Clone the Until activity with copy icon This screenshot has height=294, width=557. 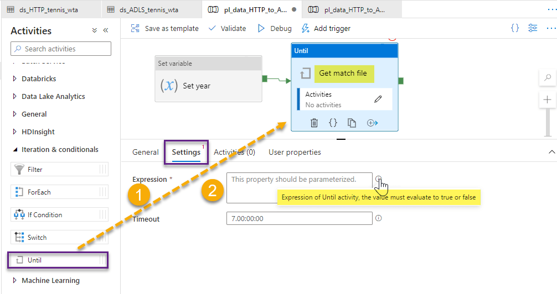(352, 123)
